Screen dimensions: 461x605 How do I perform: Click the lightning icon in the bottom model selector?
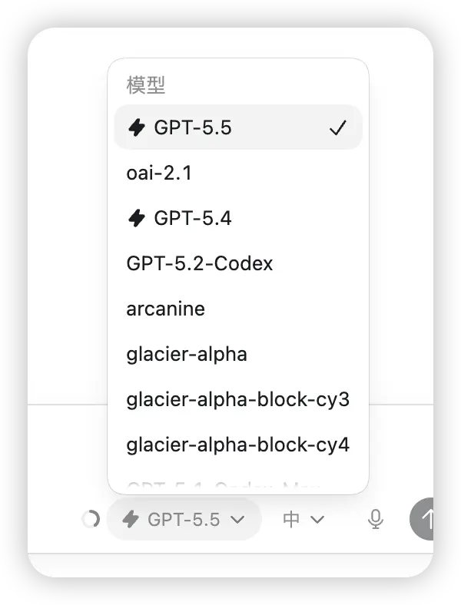coord(131,519)
